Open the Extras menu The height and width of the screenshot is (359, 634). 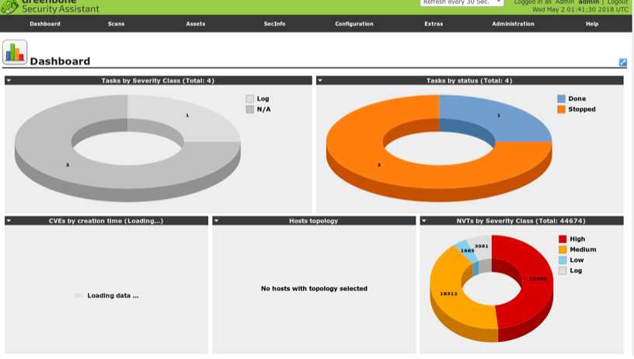point(434,24)
